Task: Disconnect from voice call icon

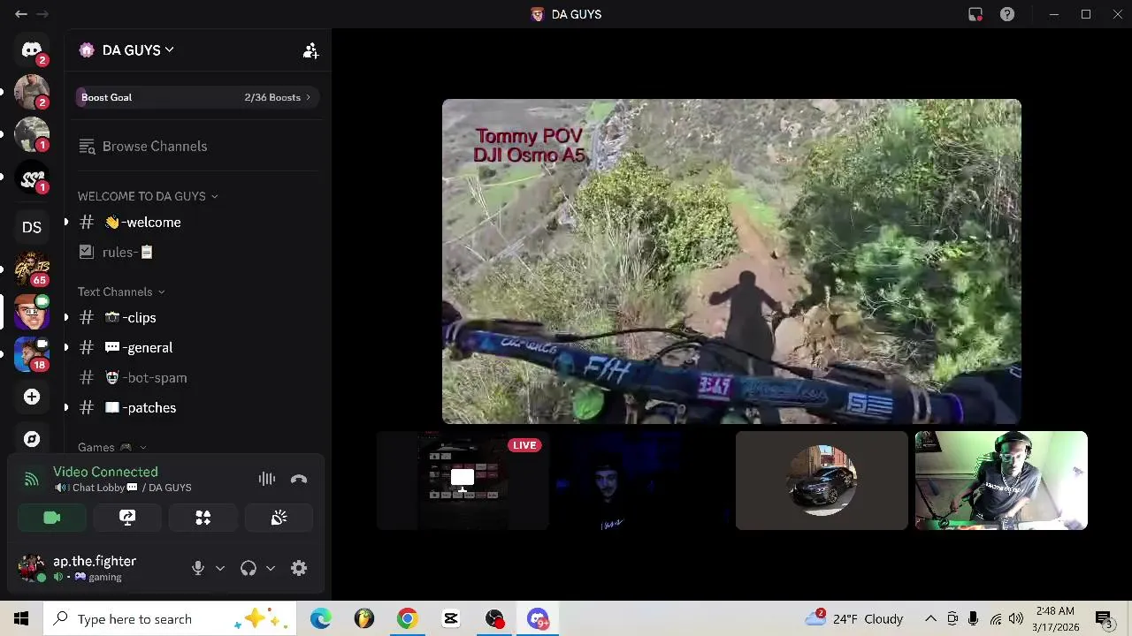Action: point(299,479)
